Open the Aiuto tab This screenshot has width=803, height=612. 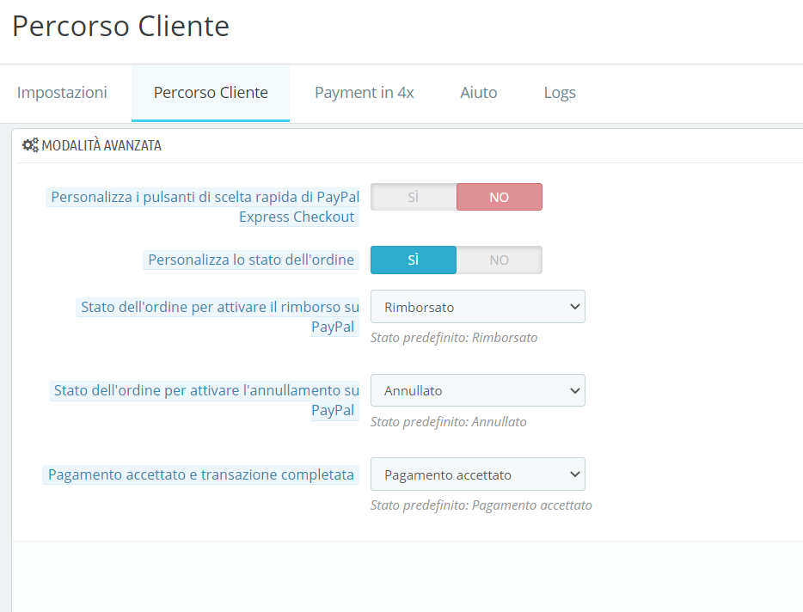(x=478, y=93)
